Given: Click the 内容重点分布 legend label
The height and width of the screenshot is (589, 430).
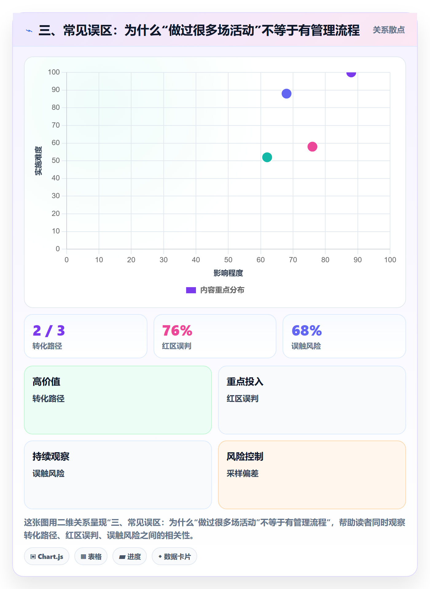Looking at the screenshot, I should pos(222,290).
